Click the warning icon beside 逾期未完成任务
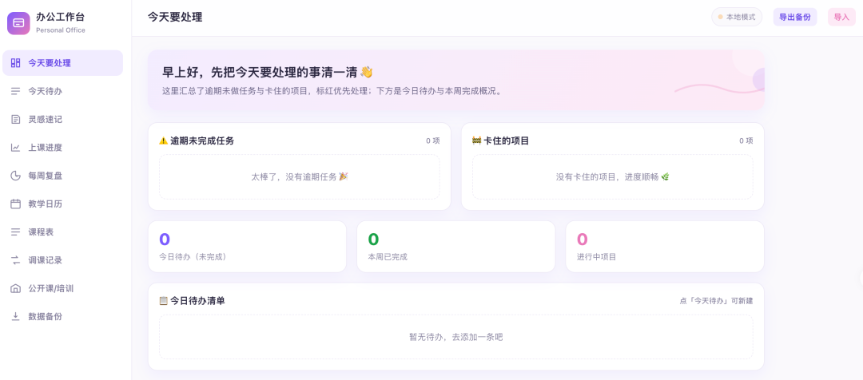 click(164, 141)
